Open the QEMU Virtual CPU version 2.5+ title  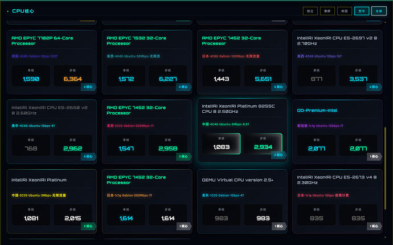coord(238,180)
